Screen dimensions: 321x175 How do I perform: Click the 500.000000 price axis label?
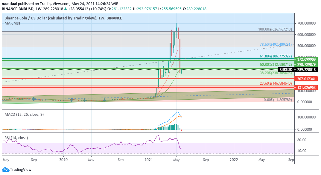pos(306,46)
